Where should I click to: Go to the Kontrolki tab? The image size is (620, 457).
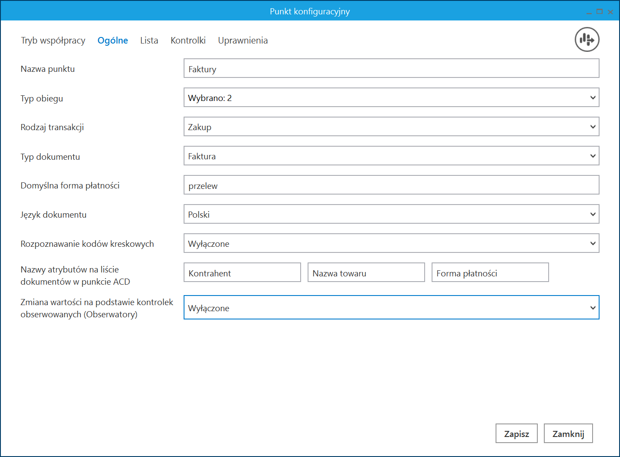point(188,40)
